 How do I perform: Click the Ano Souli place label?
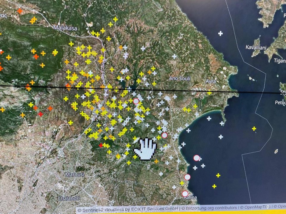coord(179,78)
